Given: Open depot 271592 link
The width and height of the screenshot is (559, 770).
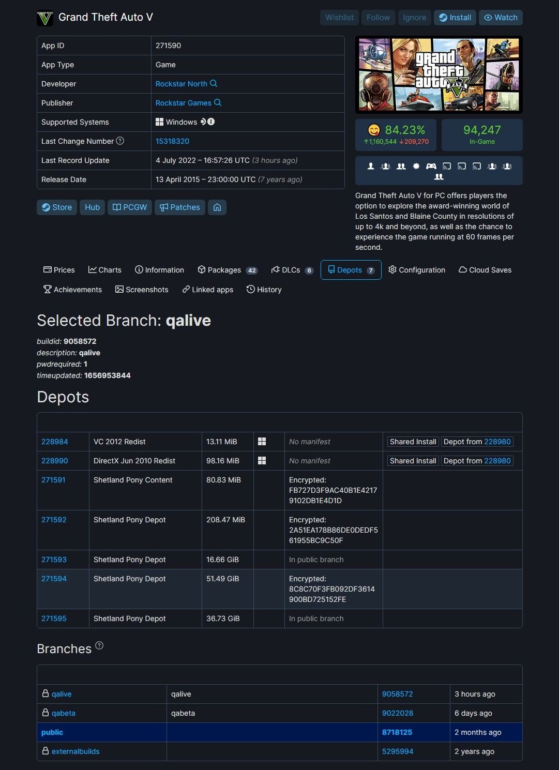Looking at the screenshot, I should pos(54,520).
